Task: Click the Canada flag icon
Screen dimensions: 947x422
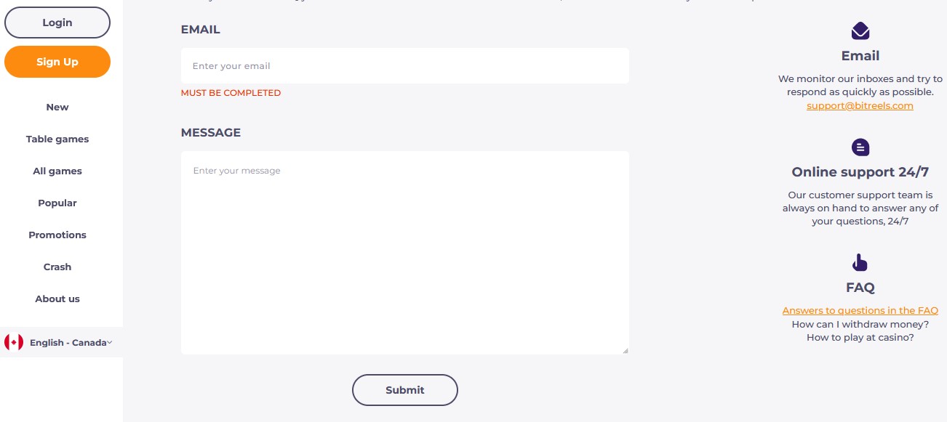Action: [x=14, y=342]
